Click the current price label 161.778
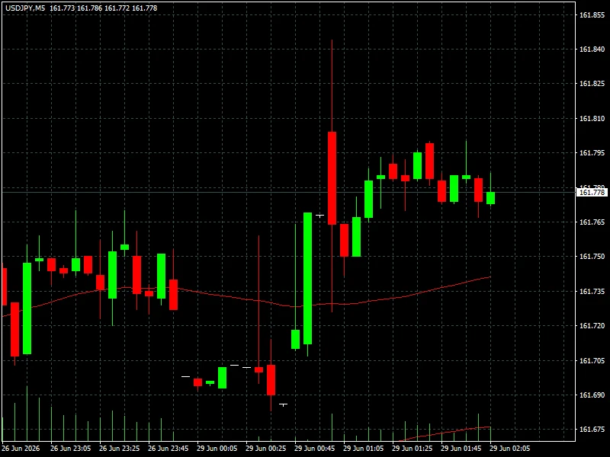Viewport: 610px width, 457px height. (592, 193)
